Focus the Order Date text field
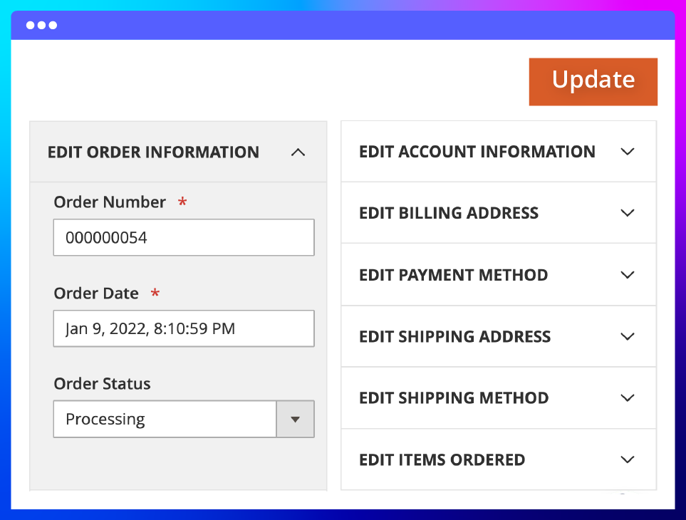Image resolution: width=686 pixels, height=520 pixels. [x=183, y=328]
